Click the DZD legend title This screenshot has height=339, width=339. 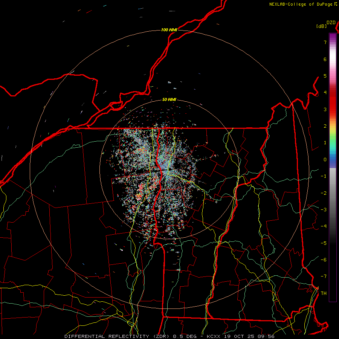coord(331,23)
